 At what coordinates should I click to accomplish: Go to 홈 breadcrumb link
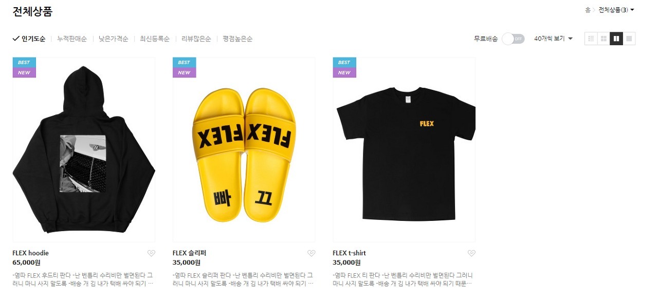point(588,10)
